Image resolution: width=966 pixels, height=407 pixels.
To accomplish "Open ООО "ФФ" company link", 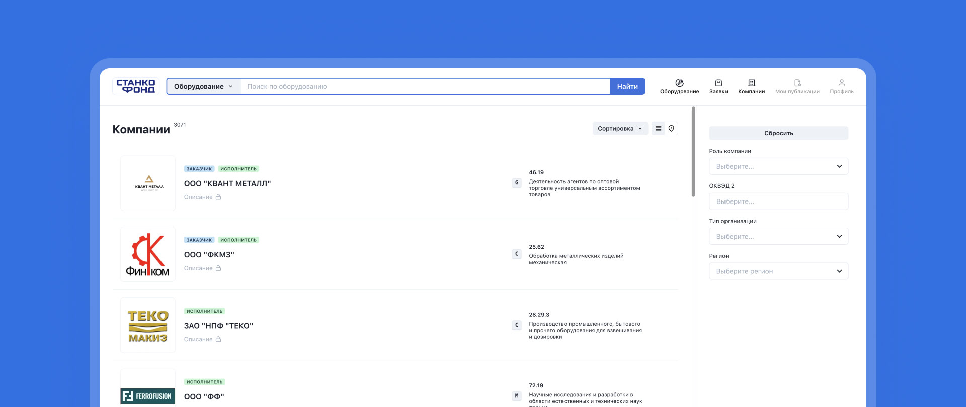I will 204,397.
